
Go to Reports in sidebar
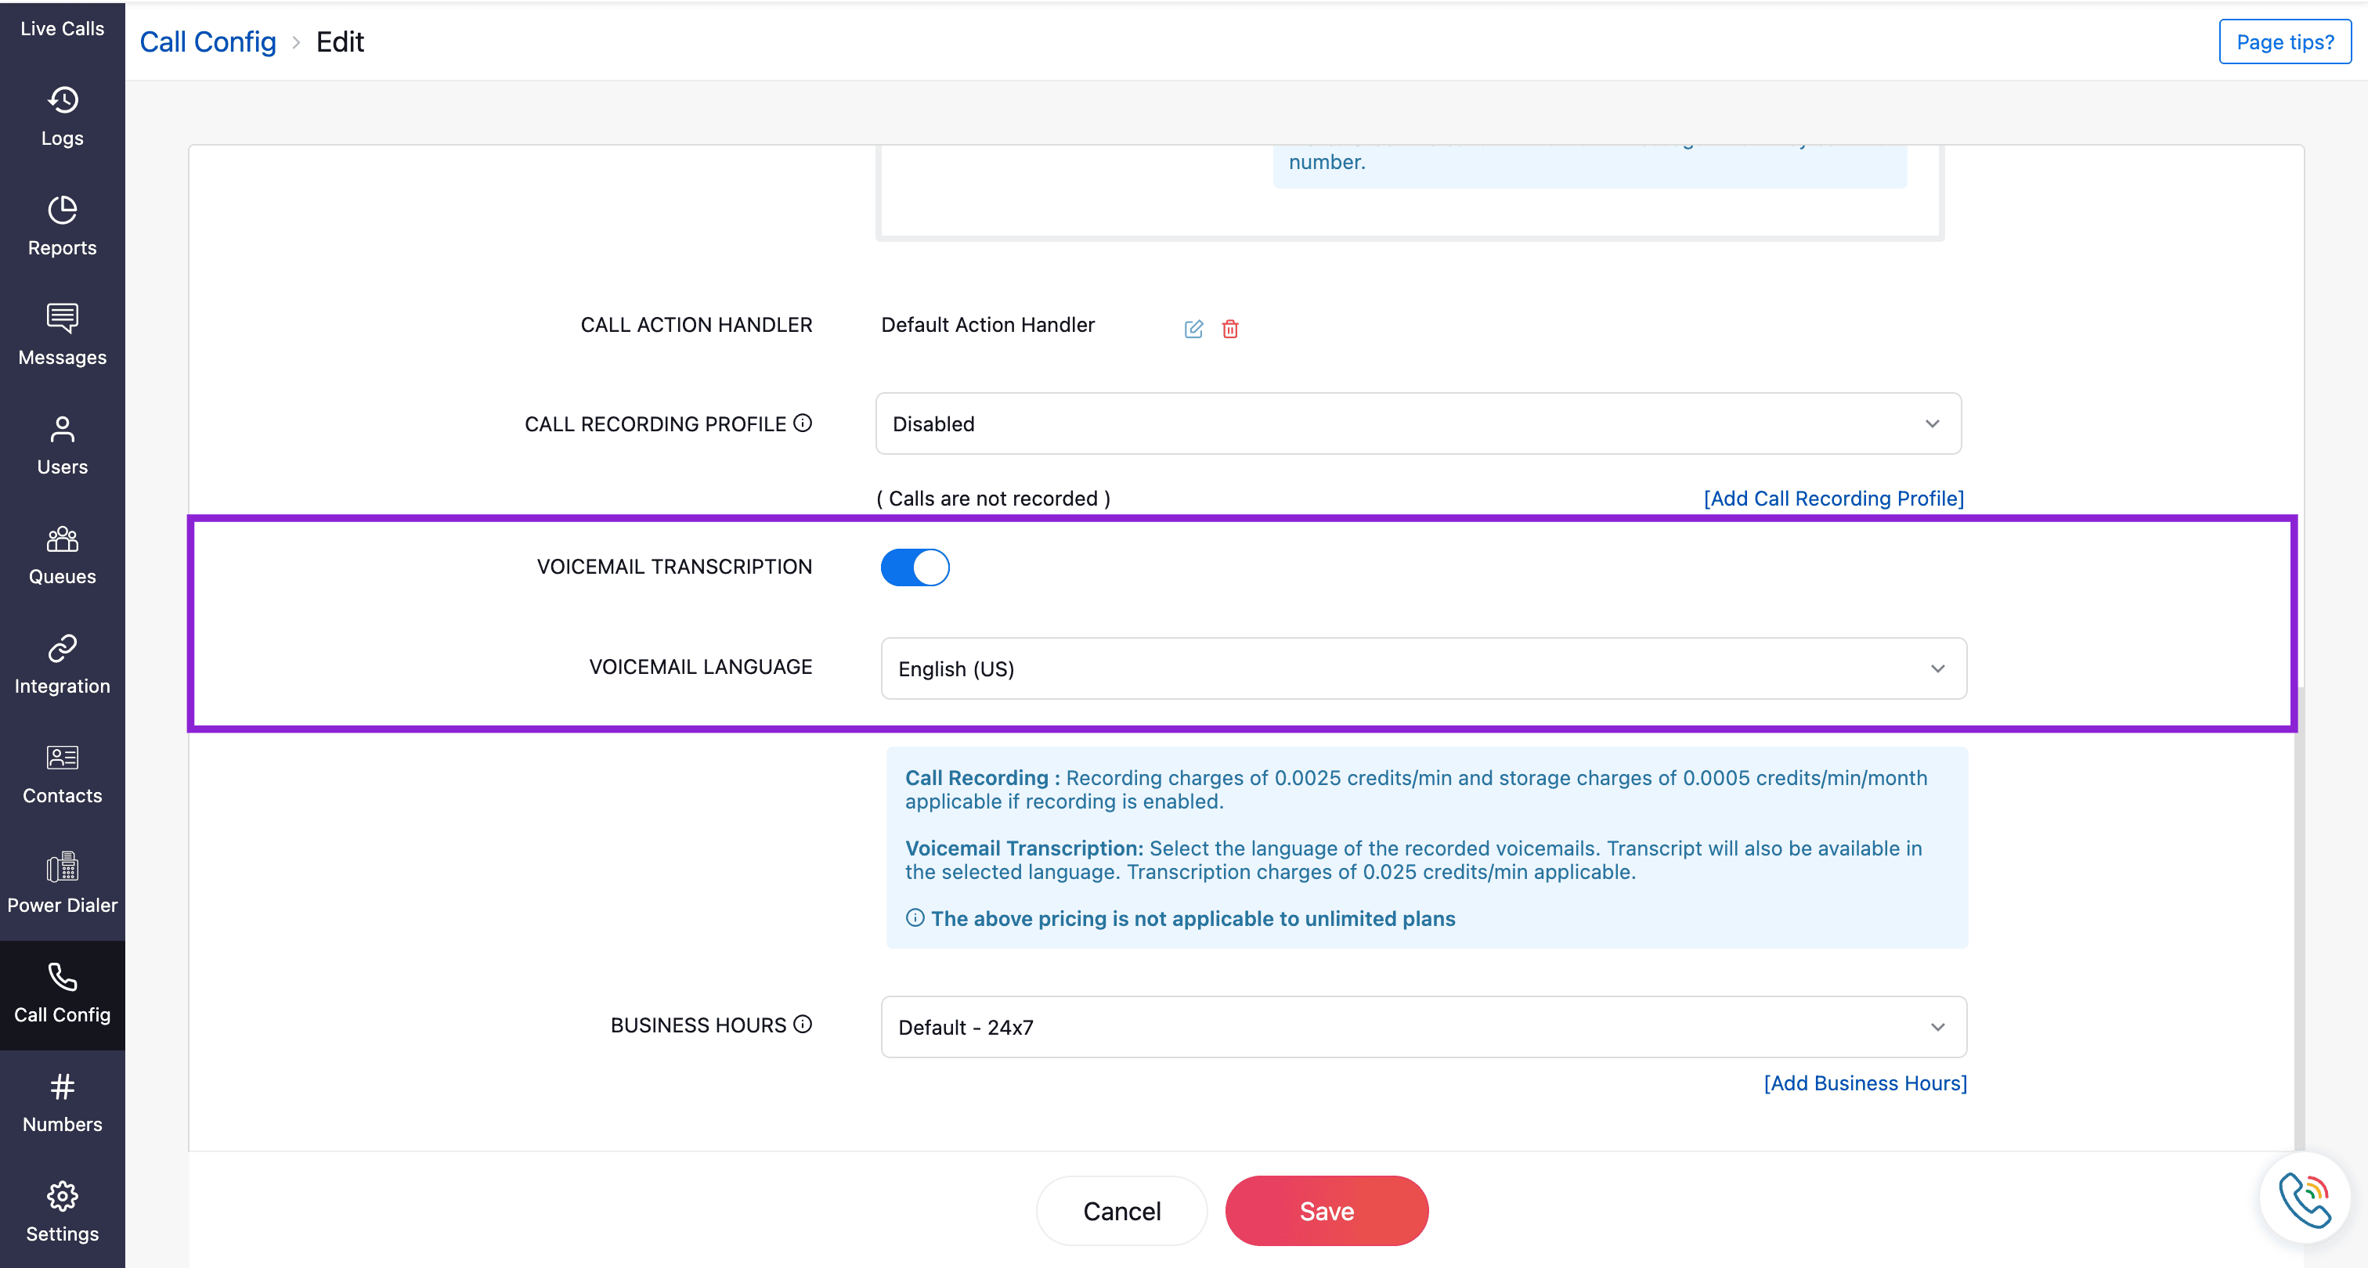[x=63, y=226]
